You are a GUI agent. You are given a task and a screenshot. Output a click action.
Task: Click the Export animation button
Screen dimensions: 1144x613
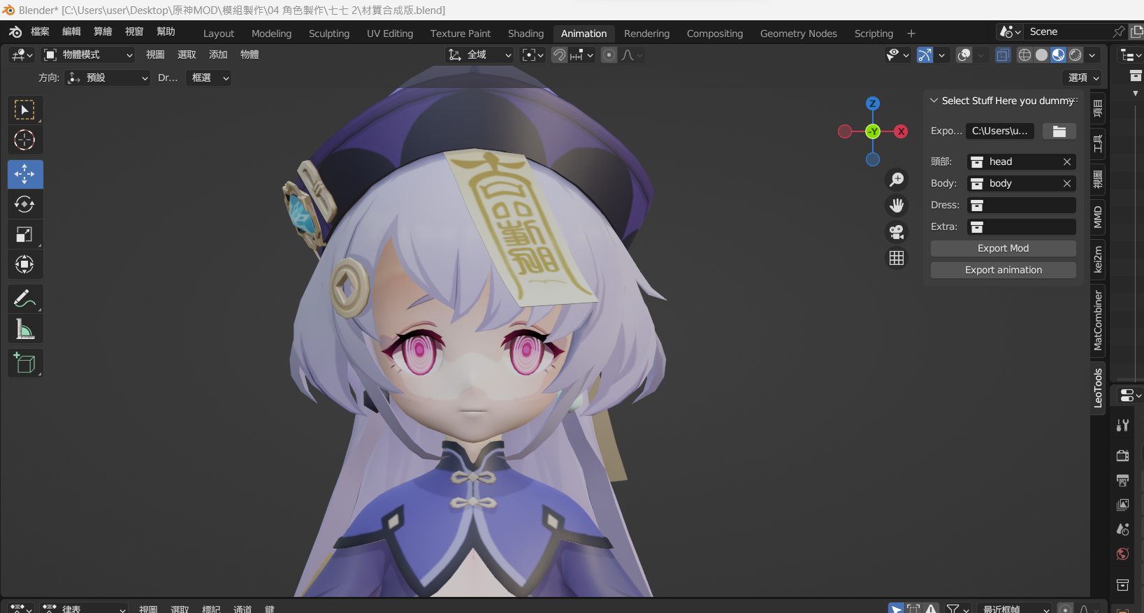(x=1003, y=270)
